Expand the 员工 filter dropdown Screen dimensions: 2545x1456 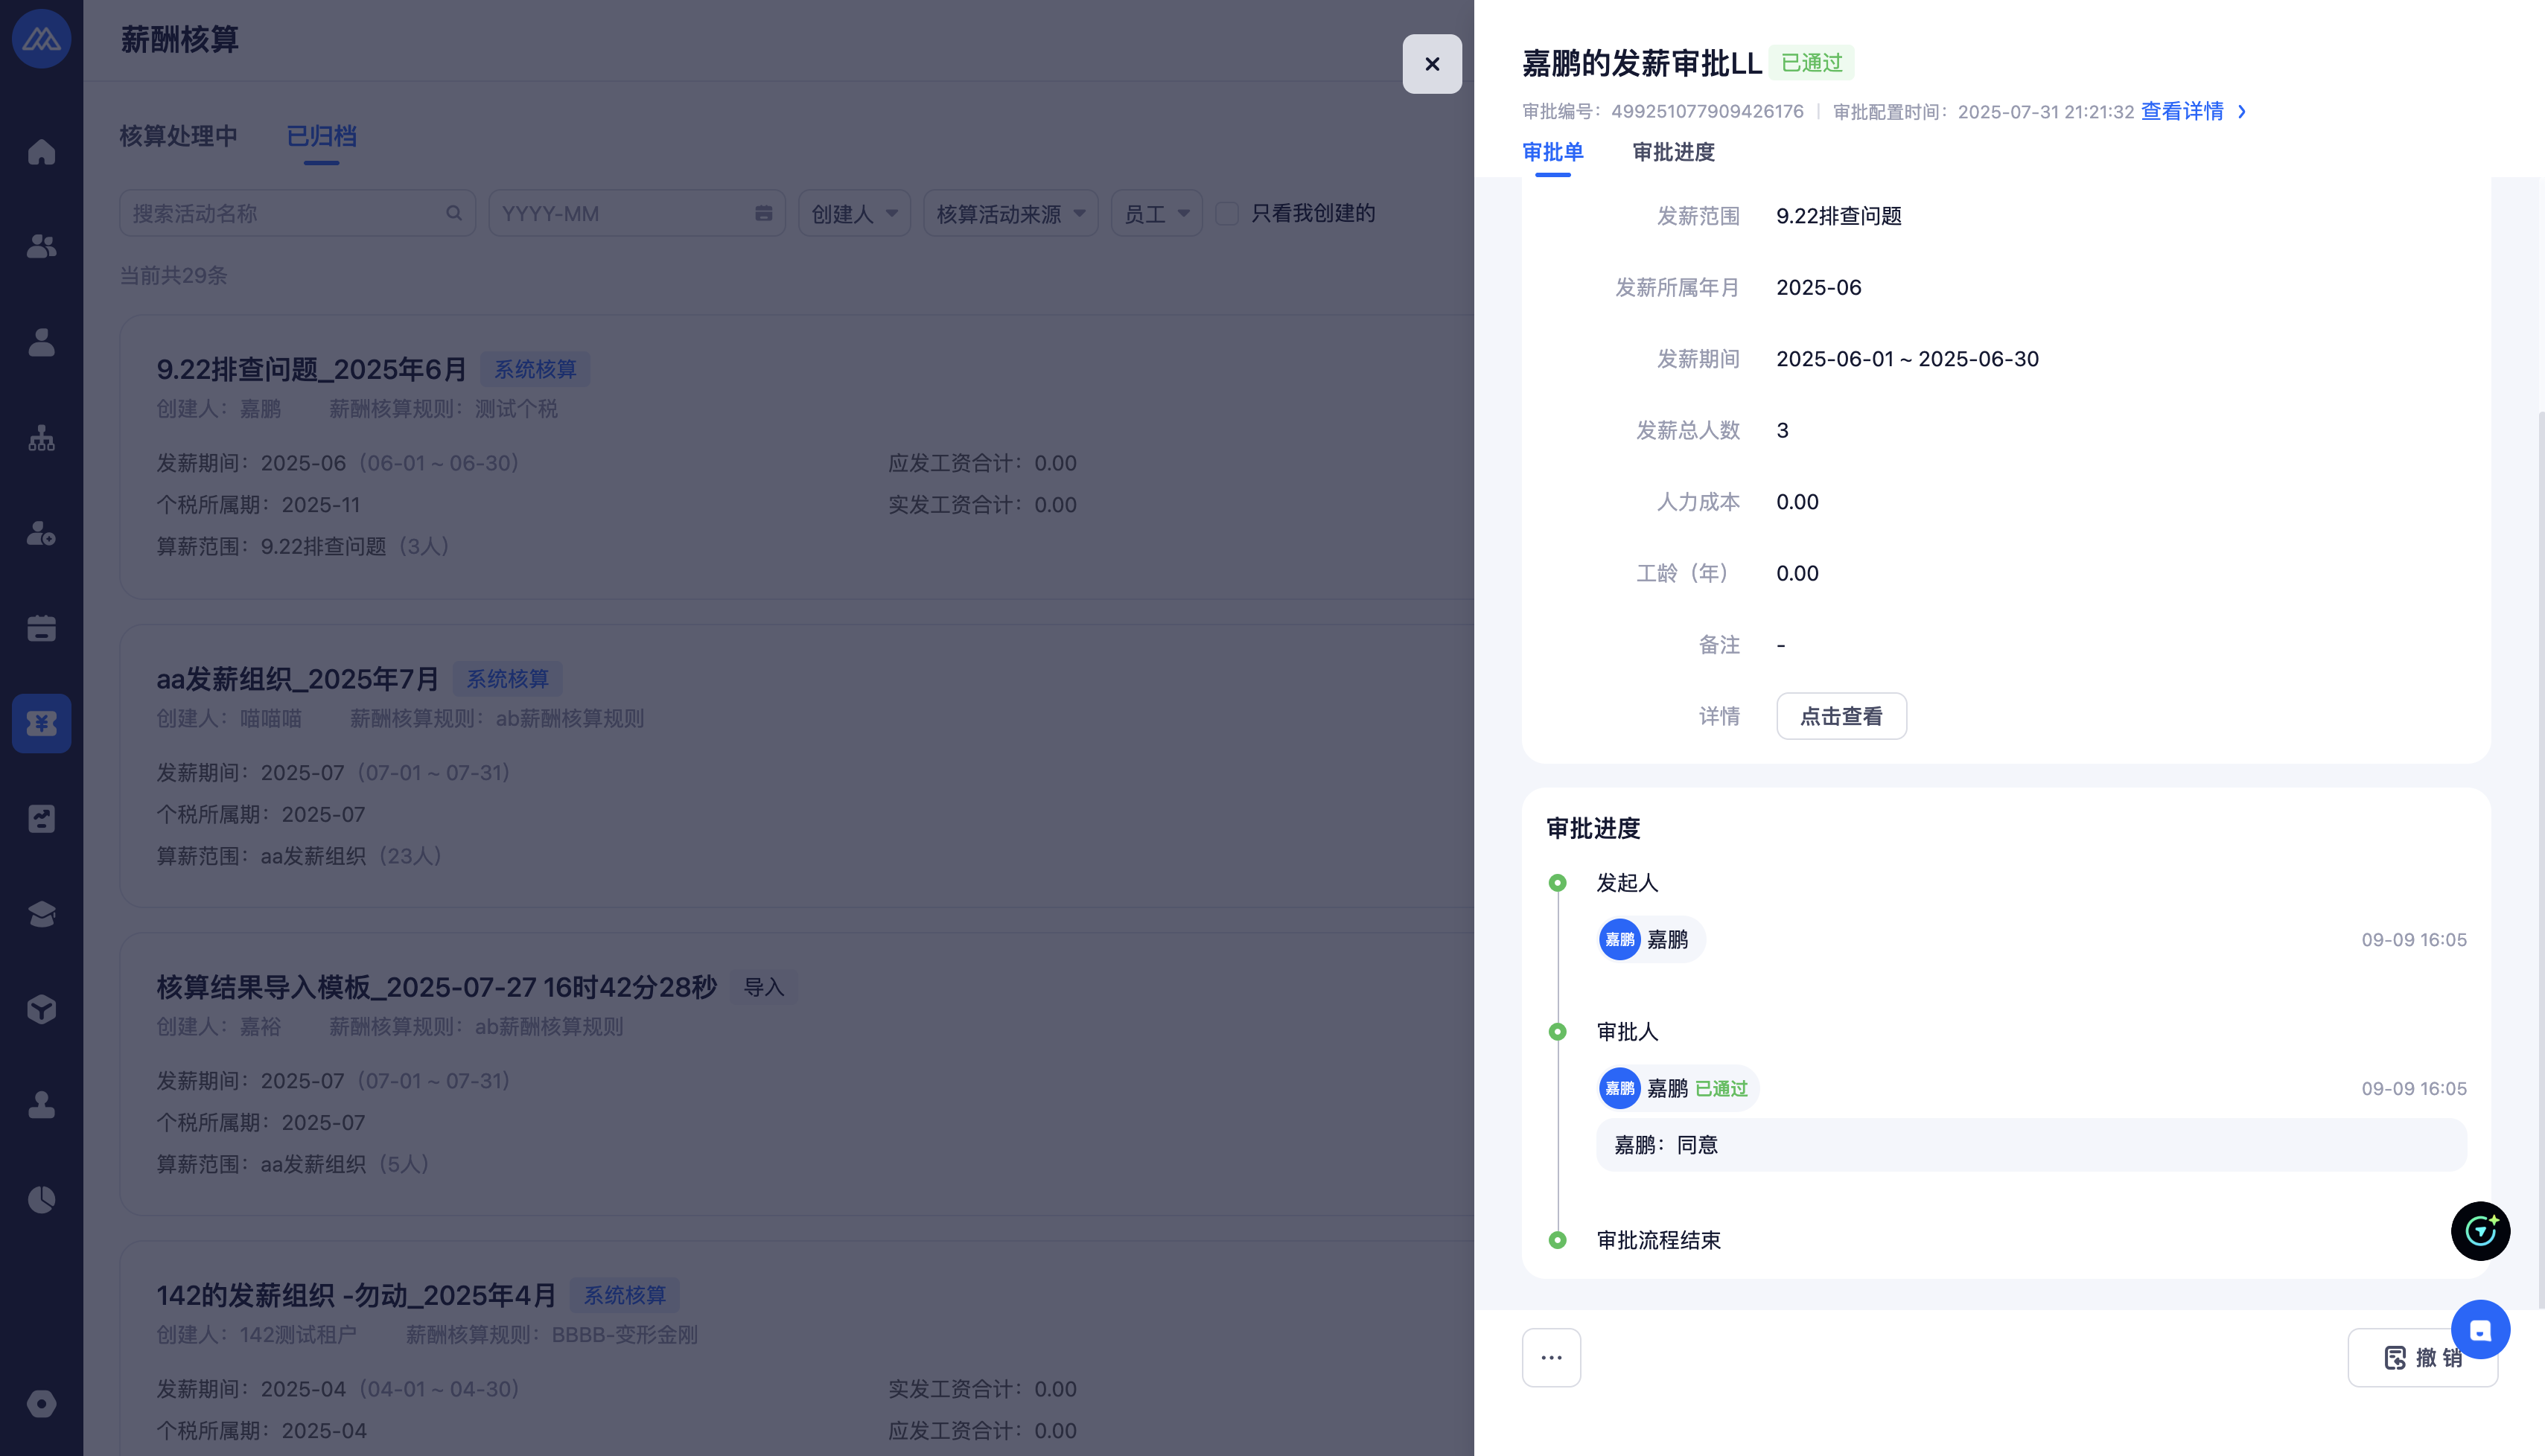[x=1156, y=213]
